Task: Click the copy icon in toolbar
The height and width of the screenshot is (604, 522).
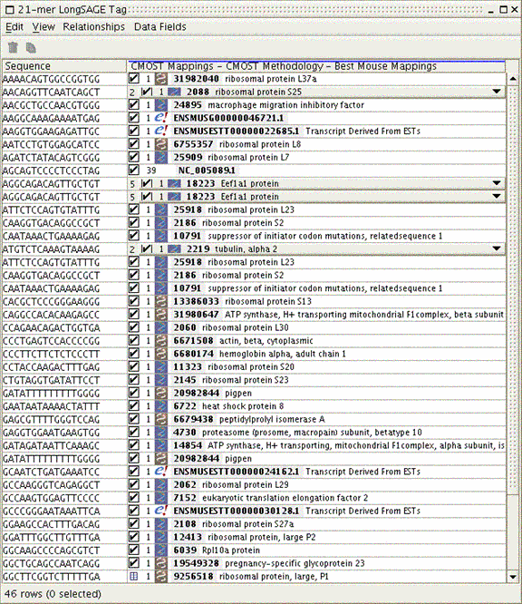Action: point(31,47)
